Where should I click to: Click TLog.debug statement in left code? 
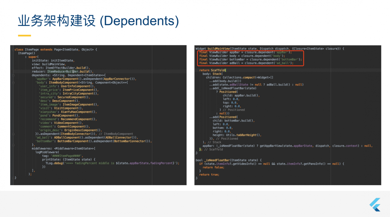point(54,163)
